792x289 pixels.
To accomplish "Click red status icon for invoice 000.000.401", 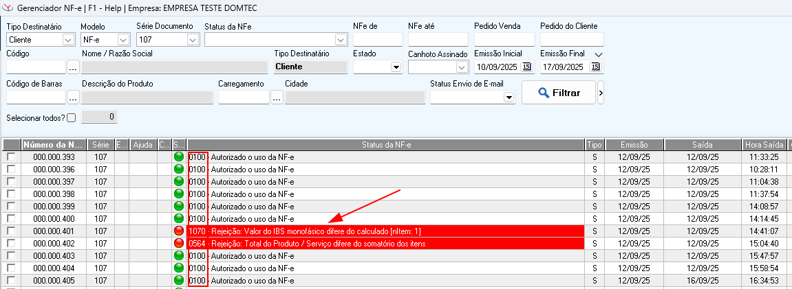I will tap(180, 231).
